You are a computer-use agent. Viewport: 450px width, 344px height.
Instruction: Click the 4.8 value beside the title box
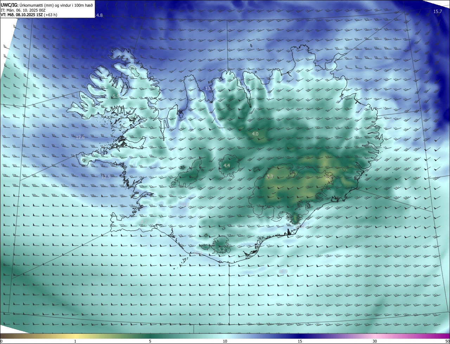click(99, 15)
